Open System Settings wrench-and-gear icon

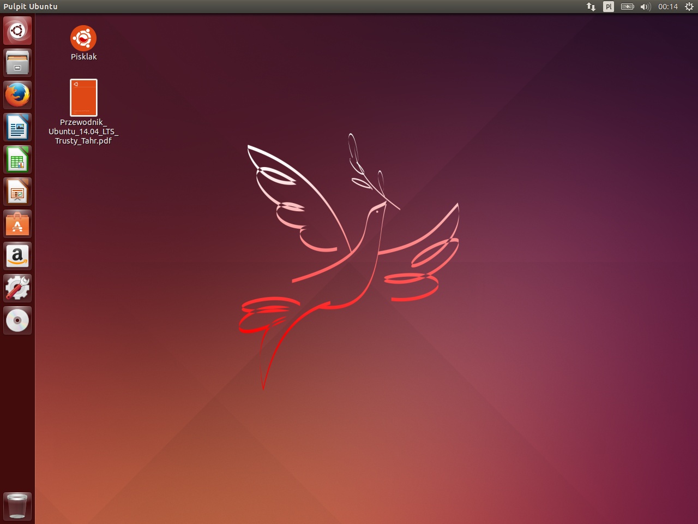pos(17,288)
